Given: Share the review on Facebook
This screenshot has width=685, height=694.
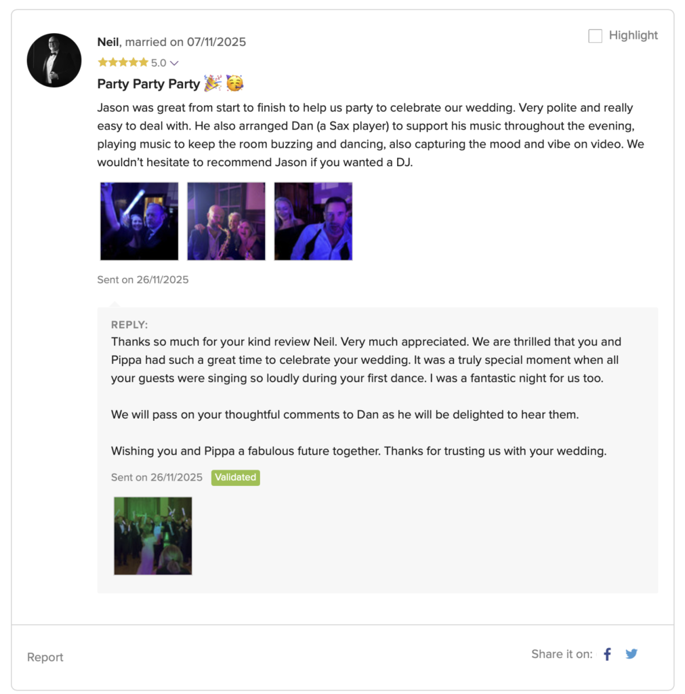Looking at the screenshot, I should click(x=607, y=654).
